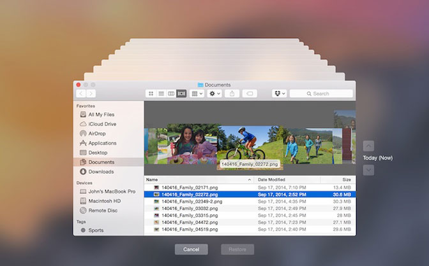Select Remote Disc device
The width and height of the screenshot is (429, 266).
[x=109, y=211]
